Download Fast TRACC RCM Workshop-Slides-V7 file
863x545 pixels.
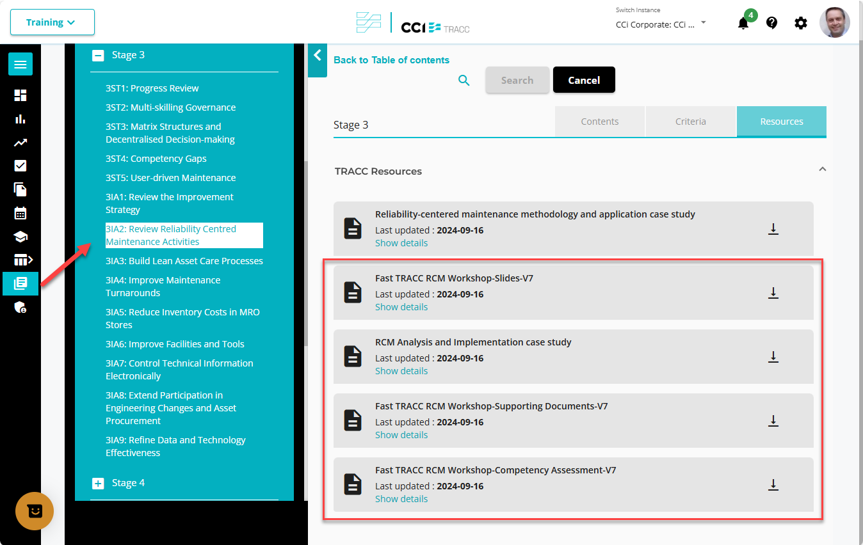click(x=773, y=293)
